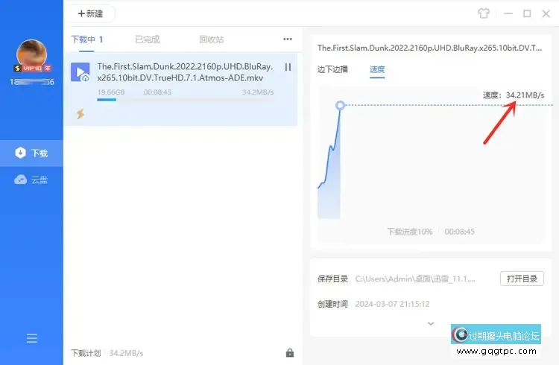Open the skin theme shirt icon
559x365 pixels.
click(484, 13)
